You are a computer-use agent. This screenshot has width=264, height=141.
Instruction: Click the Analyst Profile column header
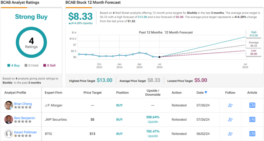15,93
